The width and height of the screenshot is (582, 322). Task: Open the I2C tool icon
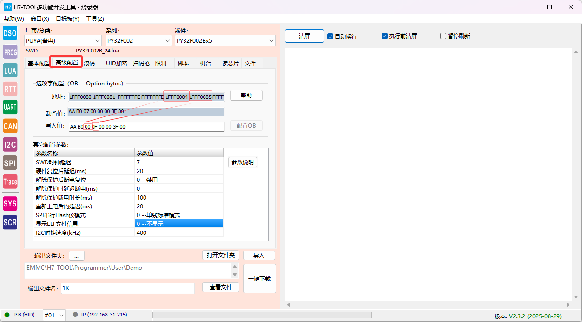pyautogui.click(x=10, y=144)
